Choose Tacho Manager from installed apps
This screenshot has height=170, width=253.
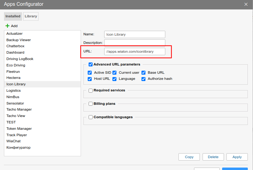(x=19, y=109)
